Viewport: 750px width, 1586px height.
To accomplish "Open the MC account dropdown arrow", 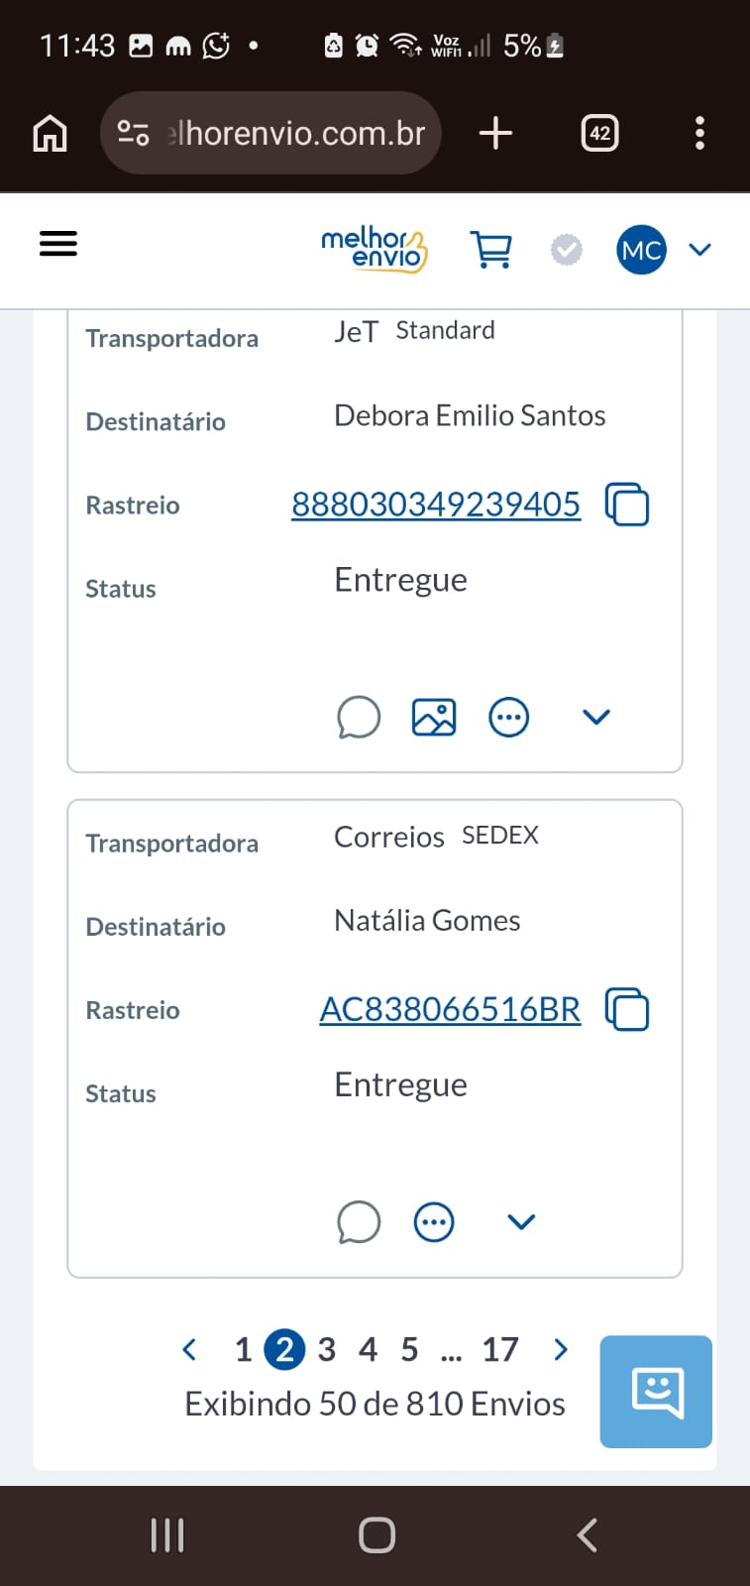I will coord(699,250).
